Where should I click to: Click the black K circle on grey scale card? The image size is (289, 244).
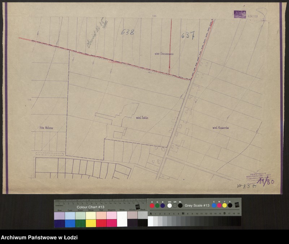click(230, 205)
